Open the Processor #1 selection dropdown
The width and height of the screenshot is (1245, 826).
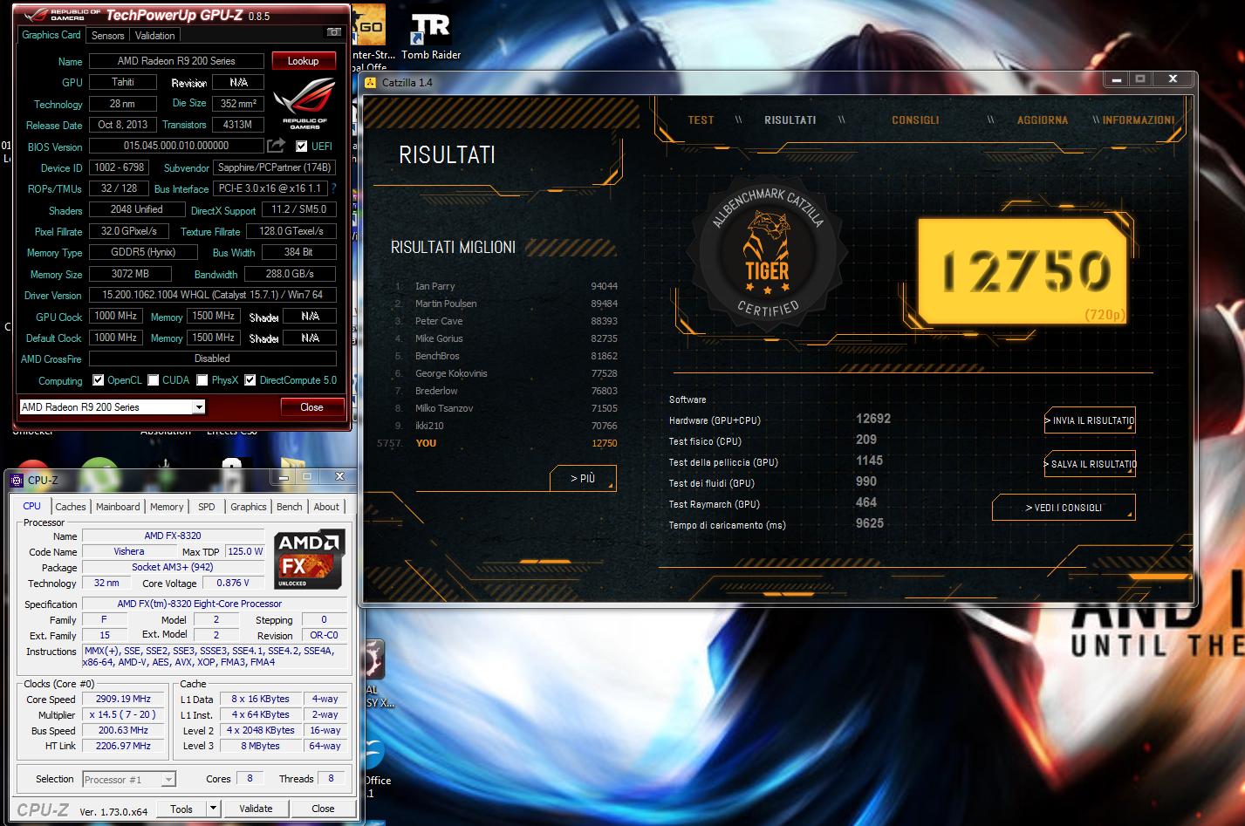click(x=168, y=780)
